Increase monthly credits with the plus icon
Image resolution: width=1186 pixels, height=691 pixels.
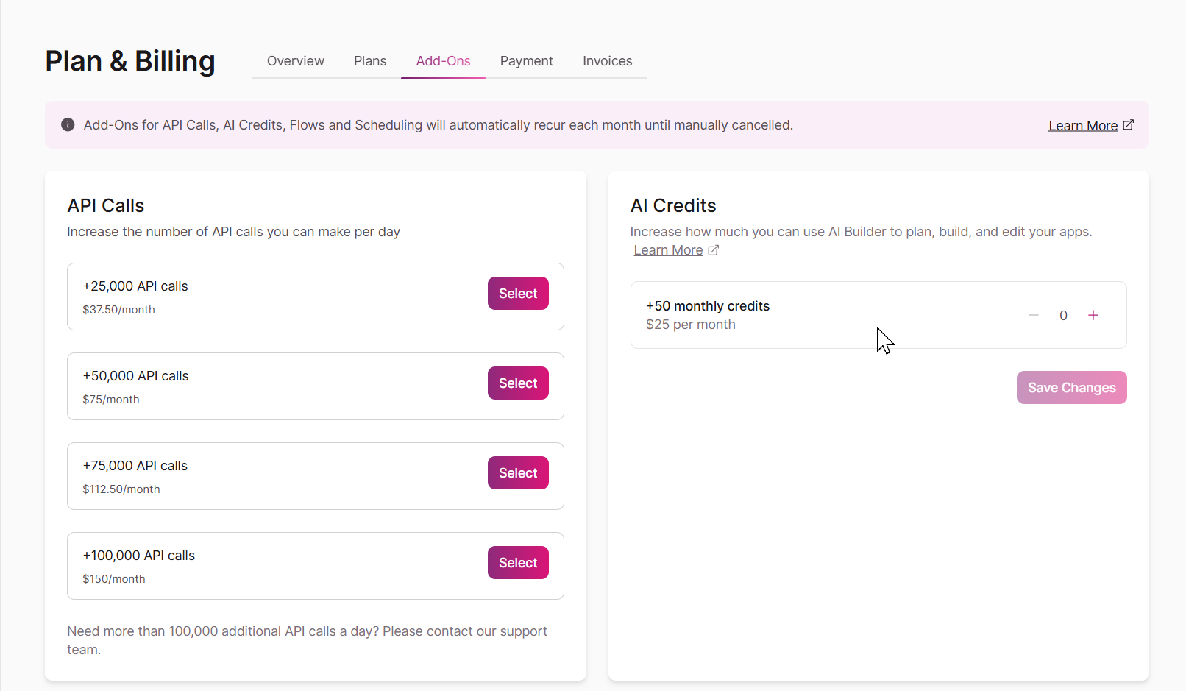[1093, 315]
